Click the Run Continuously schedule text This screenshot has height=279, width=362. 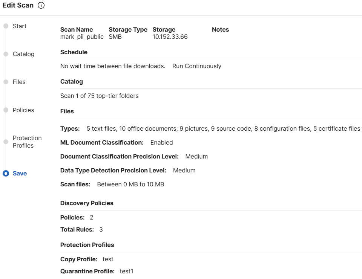pyautogui.click(x=196, y=66)
